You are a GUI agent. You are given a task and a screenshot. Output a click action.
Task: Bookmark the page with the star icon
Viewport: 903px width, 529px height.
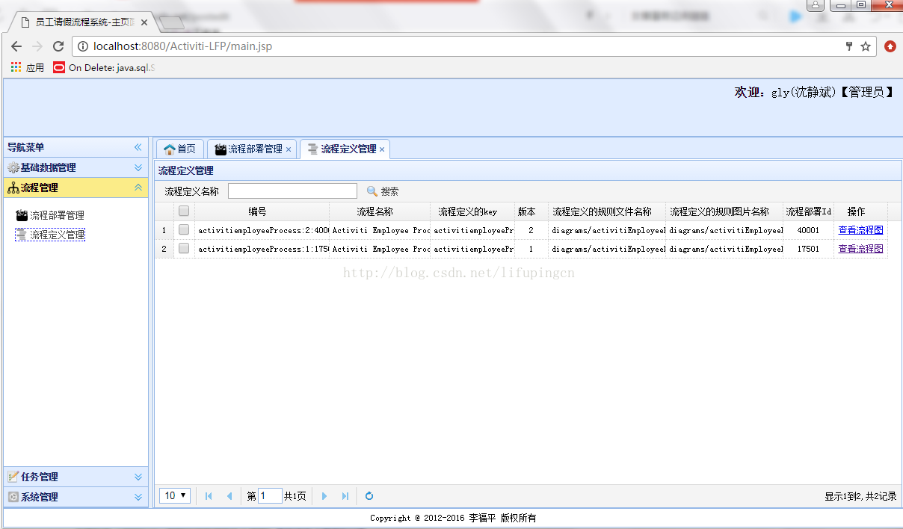866,46
